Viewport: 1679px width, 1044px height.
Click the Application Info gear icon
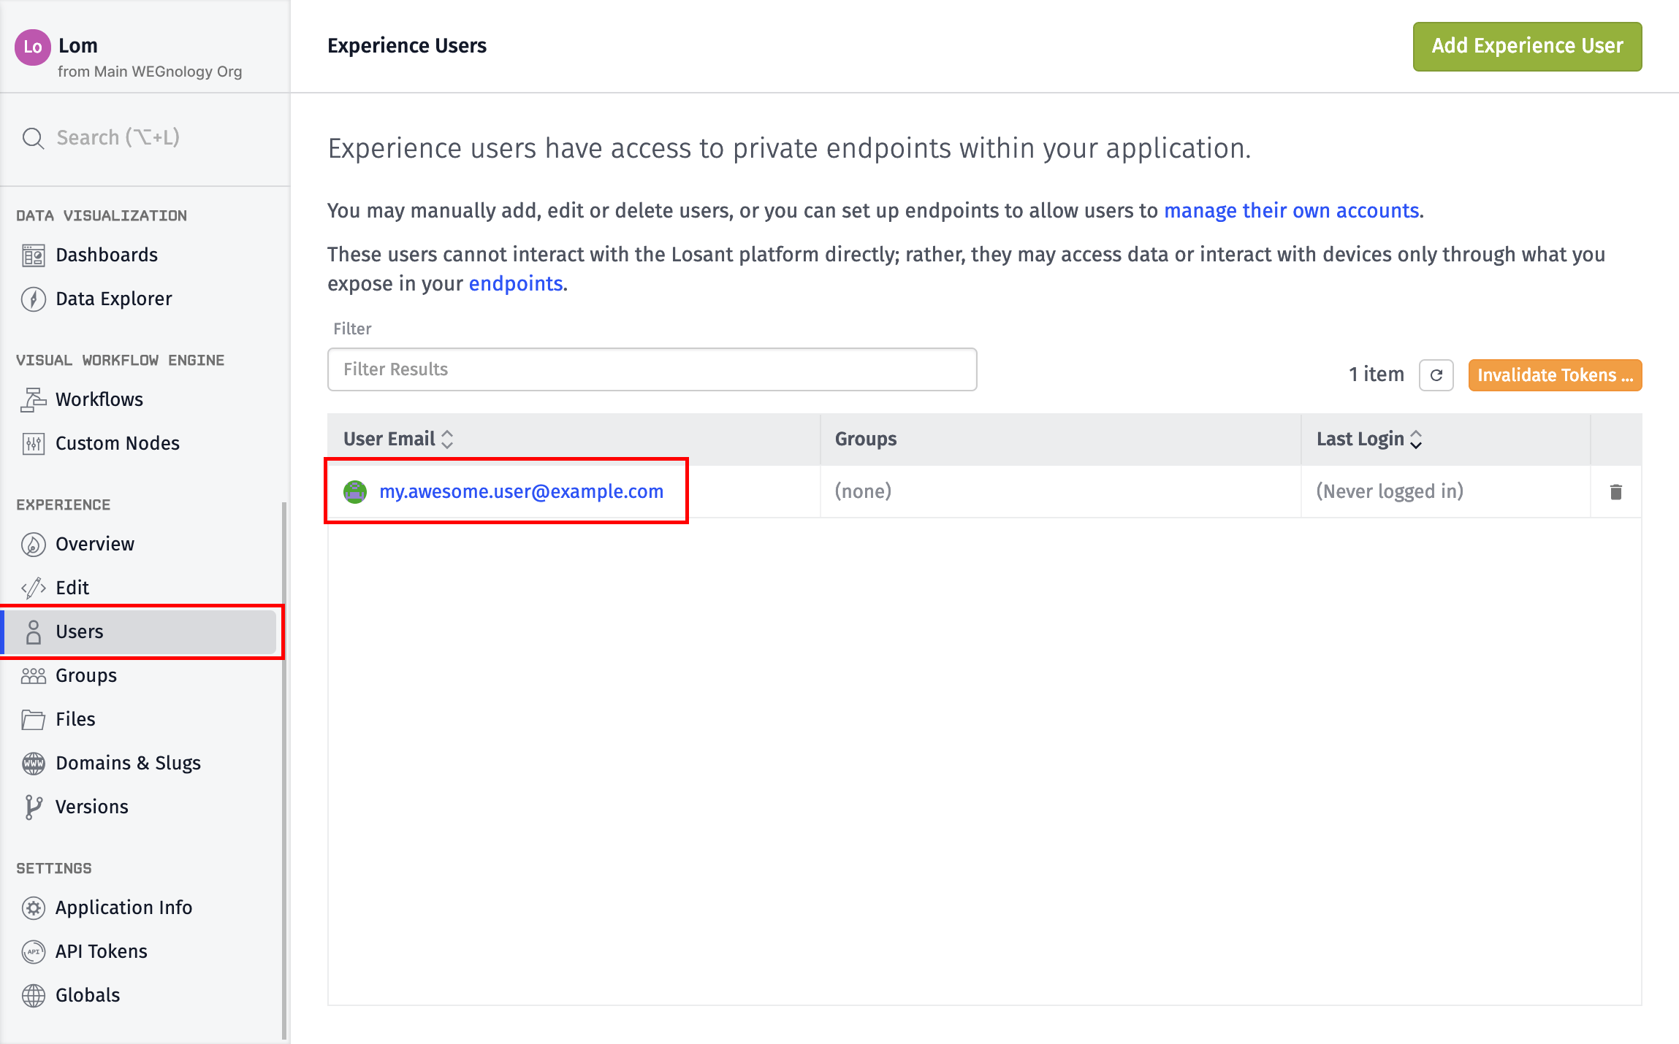33,908
